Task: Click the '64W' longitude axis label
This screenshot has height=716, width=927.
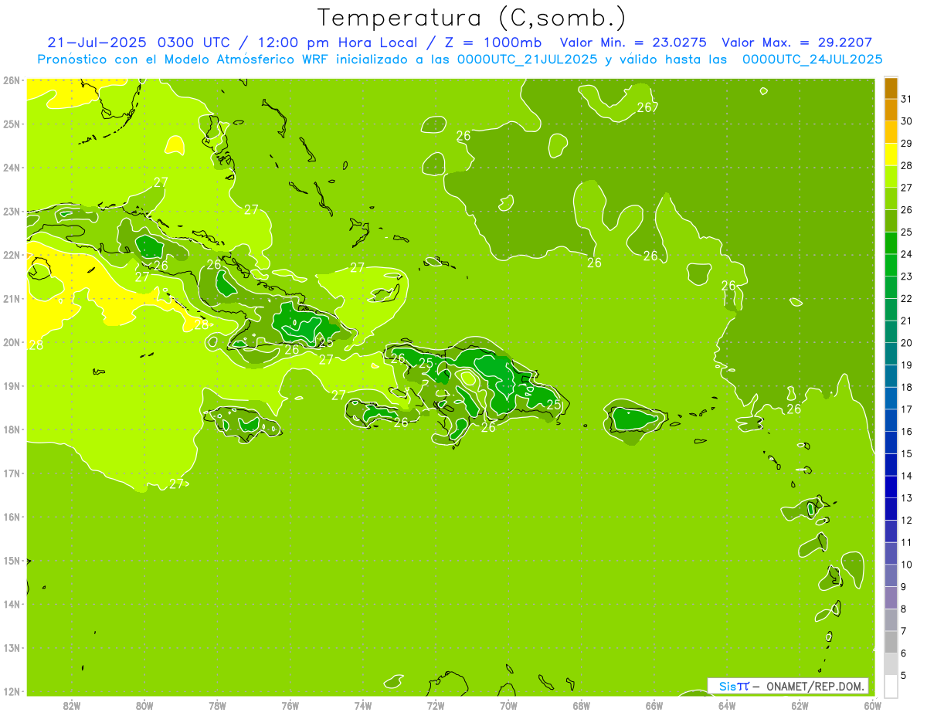Action: click(727, 706)
